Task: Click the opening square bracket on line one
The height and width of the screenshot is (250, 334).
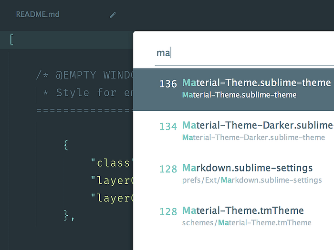Action: [12, 40]
